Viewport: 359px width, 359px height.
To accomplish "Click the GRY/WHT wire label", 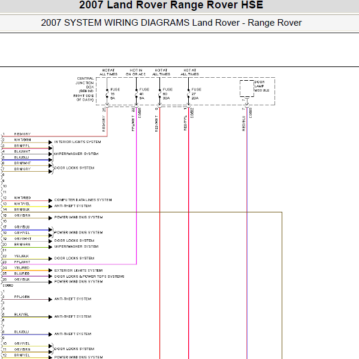I will [23, 239].
